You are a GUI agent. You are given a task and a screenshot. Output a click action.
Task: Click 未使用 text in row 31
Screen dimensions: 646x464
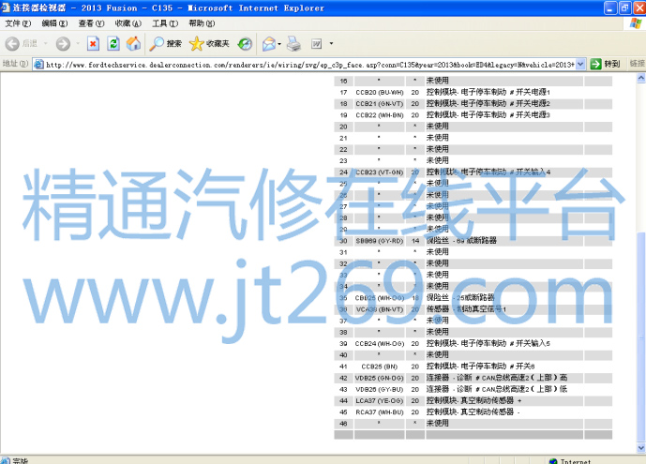(437, 252)
